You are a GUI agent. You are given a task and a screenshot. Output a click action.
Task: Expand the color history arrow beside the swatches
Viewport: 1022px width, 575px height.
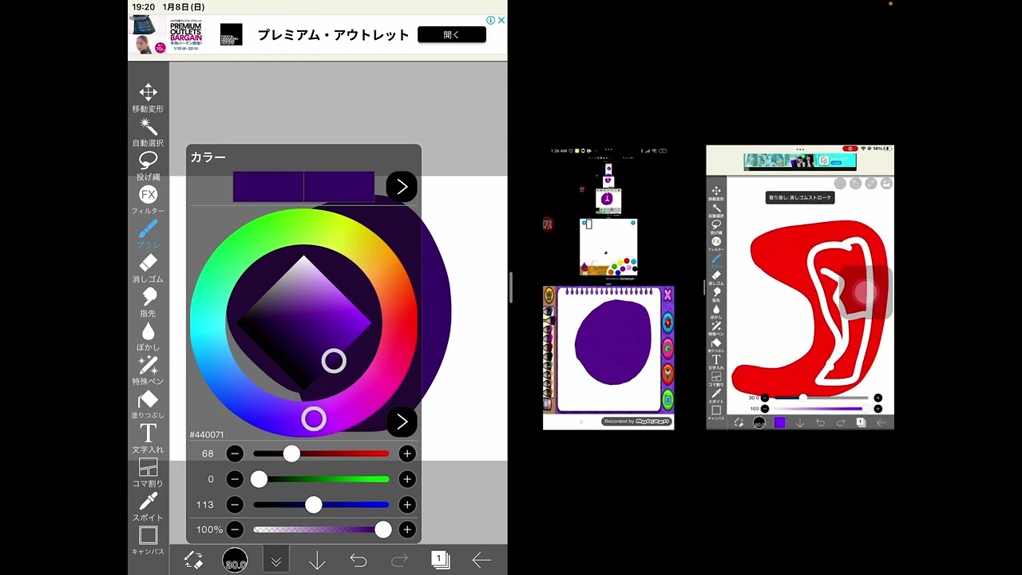402,186
